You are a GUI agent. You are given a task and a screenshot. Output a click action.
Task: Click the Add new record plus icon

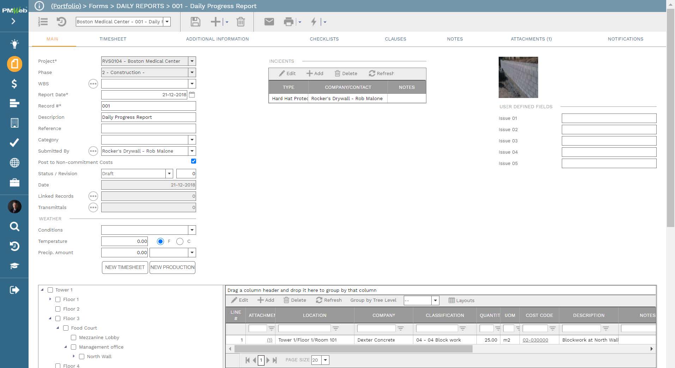coord(215,22)
